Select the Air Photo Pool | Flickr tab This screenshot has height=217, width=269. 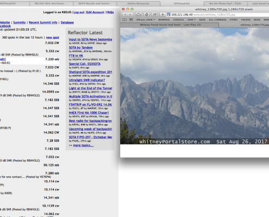pyautogui.click(x=225, y=3)
